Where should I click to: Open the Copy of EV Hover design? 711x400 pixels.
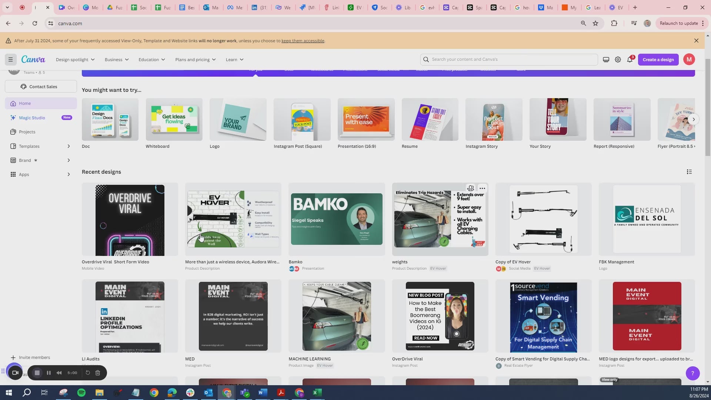coord(543,219)
